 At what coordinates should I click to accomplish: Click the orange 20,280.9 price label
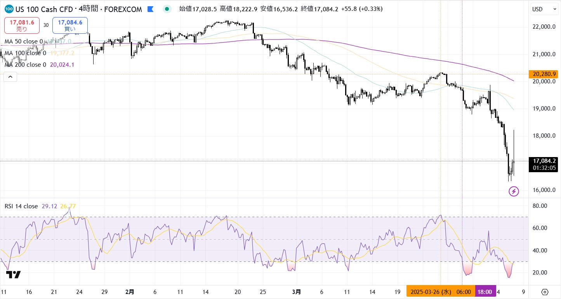[544, 74]
